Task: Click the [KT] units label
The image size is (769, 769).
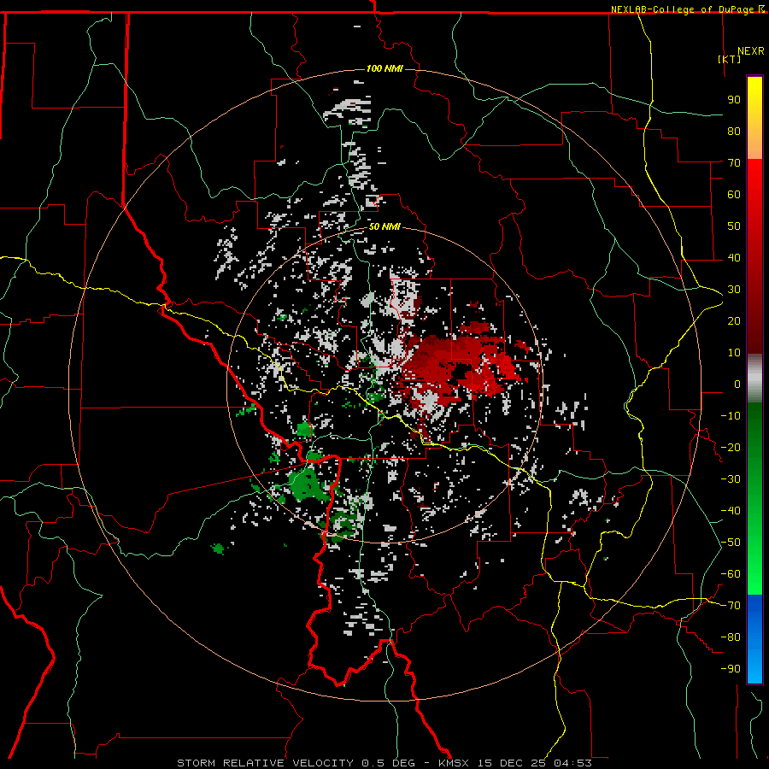Action: coord(730,59)
